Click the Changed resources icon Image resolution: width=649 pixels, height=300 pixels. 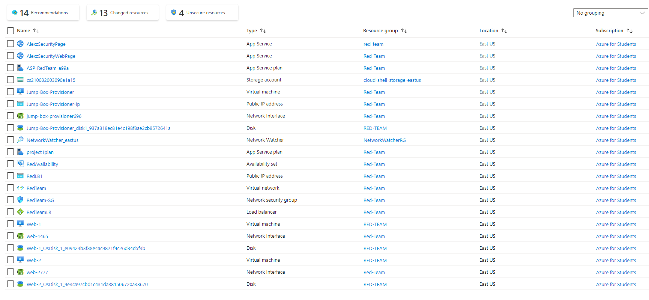click(x=94, y=12)
